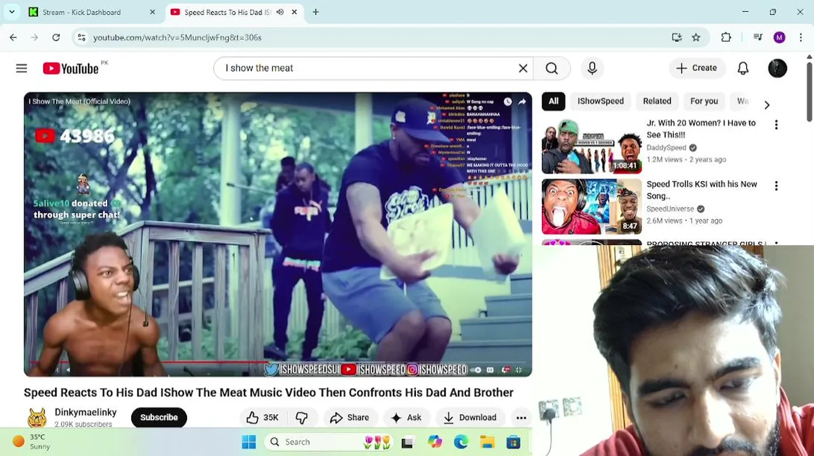
Task: Go back to previous page
Action: (13, 37)
